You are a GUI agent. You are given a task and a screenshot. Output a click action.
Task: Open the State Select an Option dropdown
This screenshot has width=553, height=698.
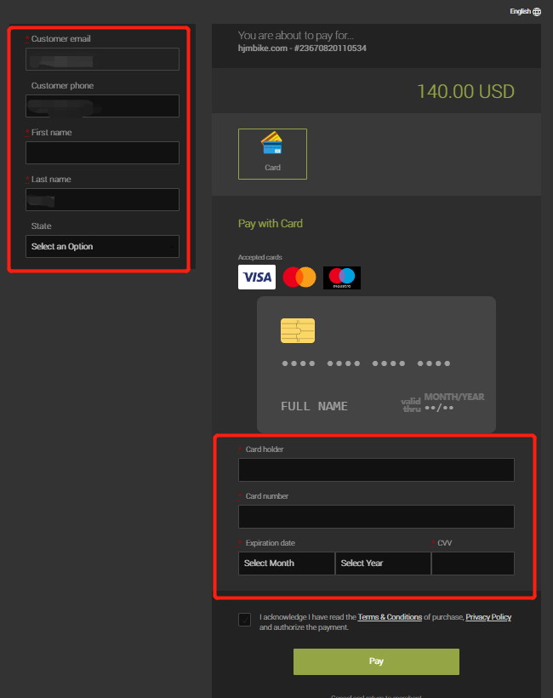pos(102,246)
